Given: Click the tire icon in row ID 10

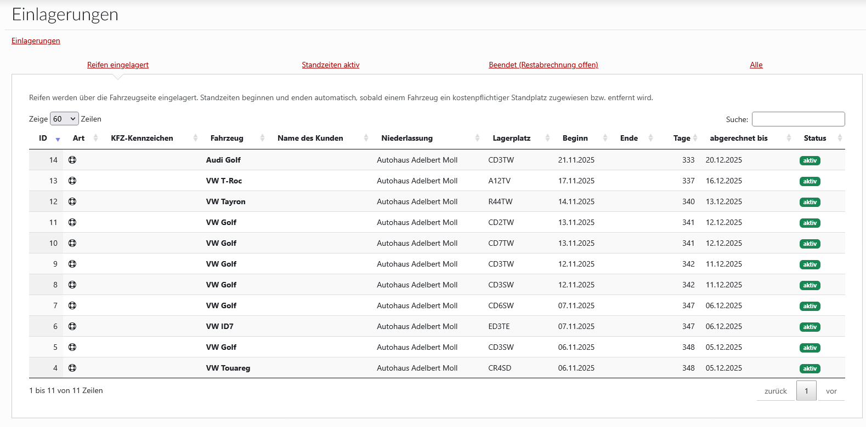Looking at the screenshot, I should coord(72,243).
